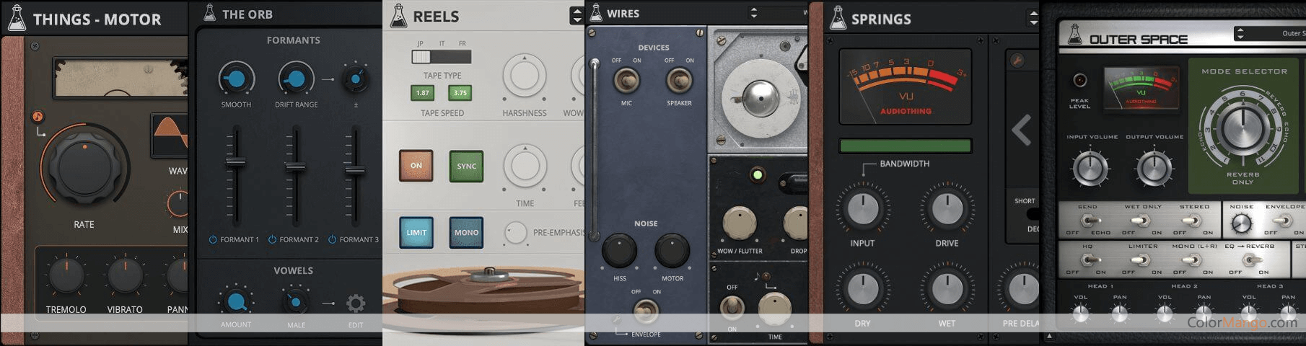Click the left chevron arrow in Springs panel
The height and width of the screenshot is (346, 1306).
click(x=1021, y=130)
